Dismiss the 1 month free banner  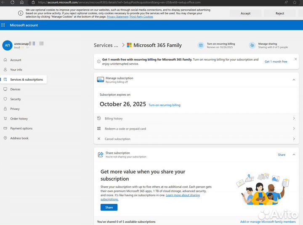tap(295, 59)
